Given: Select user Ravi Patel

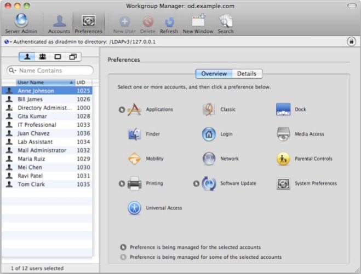Looking at the screenshot, I should 47,176.
